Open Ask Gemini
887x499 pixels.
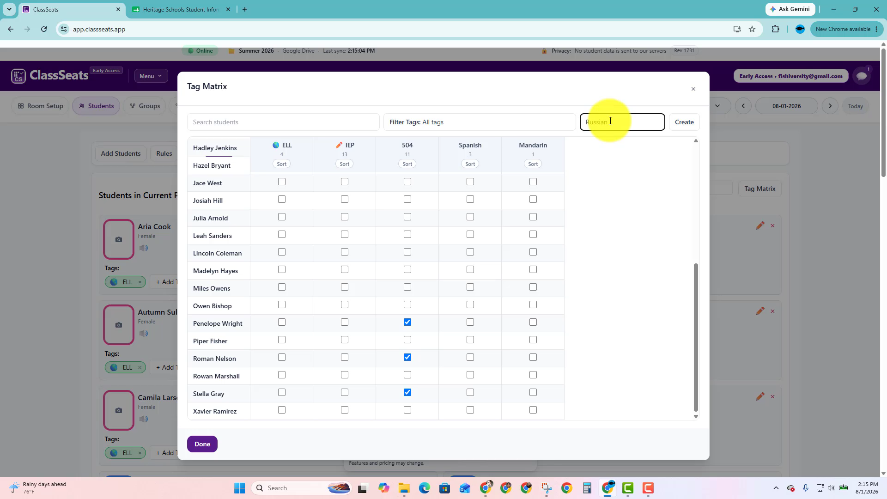pyautogui.click(x=790, y=9)
